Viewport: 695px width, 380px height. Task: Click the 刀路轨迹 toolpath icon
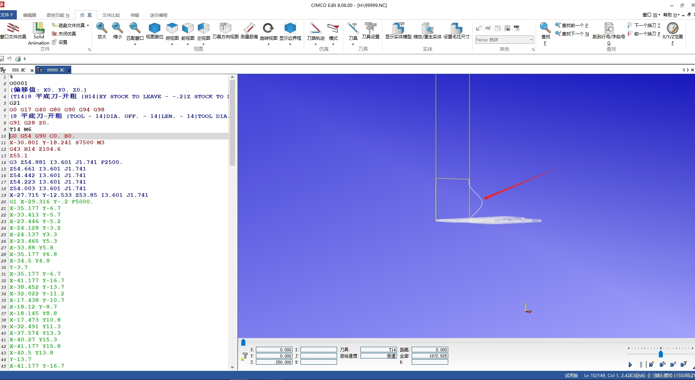click(x=316, y=28)
